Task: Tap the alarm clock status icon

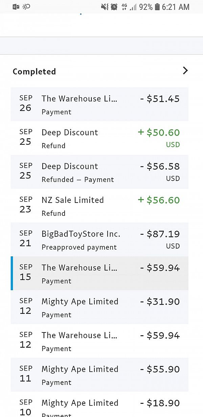Action: pos(114,6)
